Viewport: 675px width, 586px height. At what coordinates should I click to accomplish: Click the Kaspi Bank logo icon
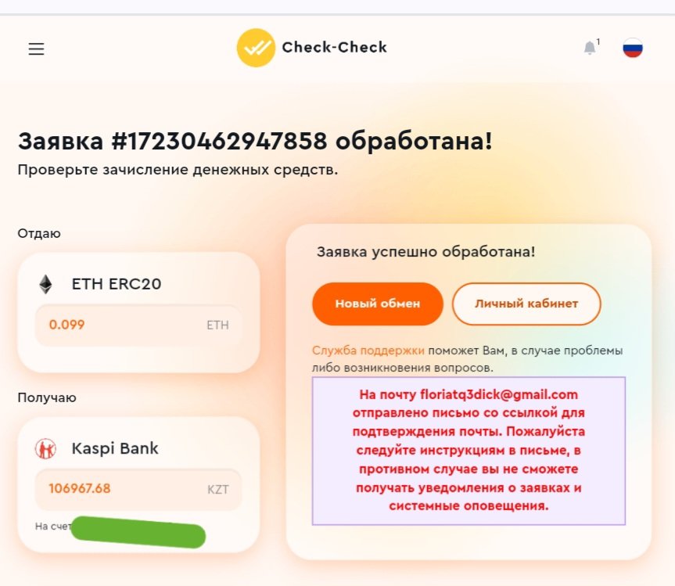click(x=45, y=448)
